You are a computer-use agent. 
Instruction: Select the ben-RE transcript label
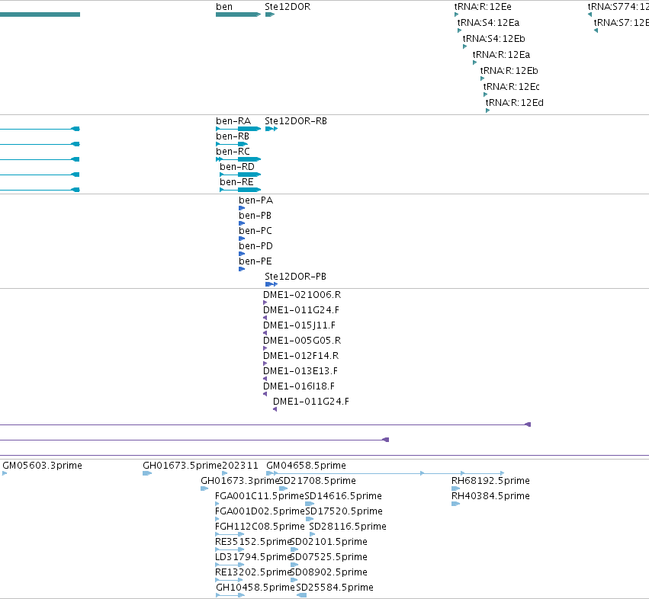click(x=236, y=182)
